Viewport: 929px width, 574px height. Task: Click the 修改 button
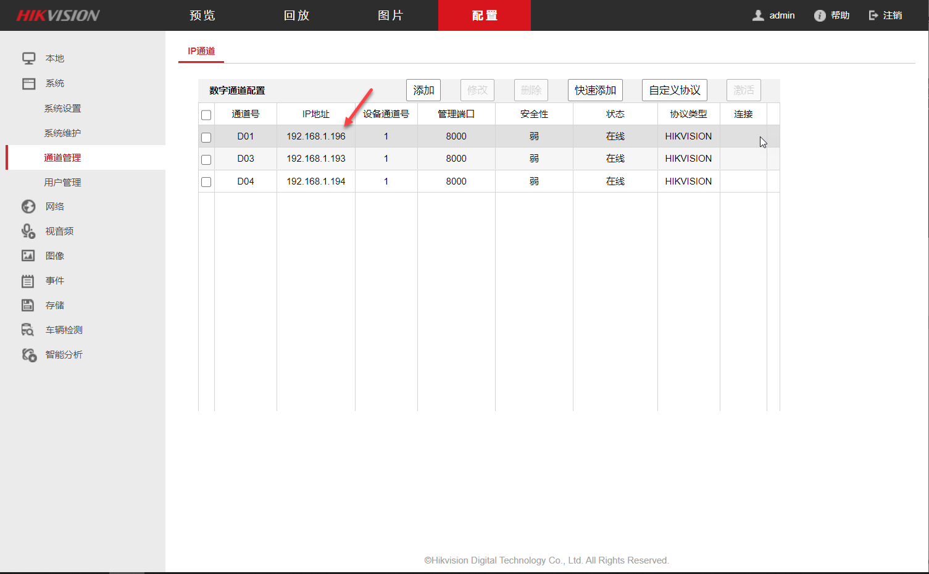tap(477, 90)
